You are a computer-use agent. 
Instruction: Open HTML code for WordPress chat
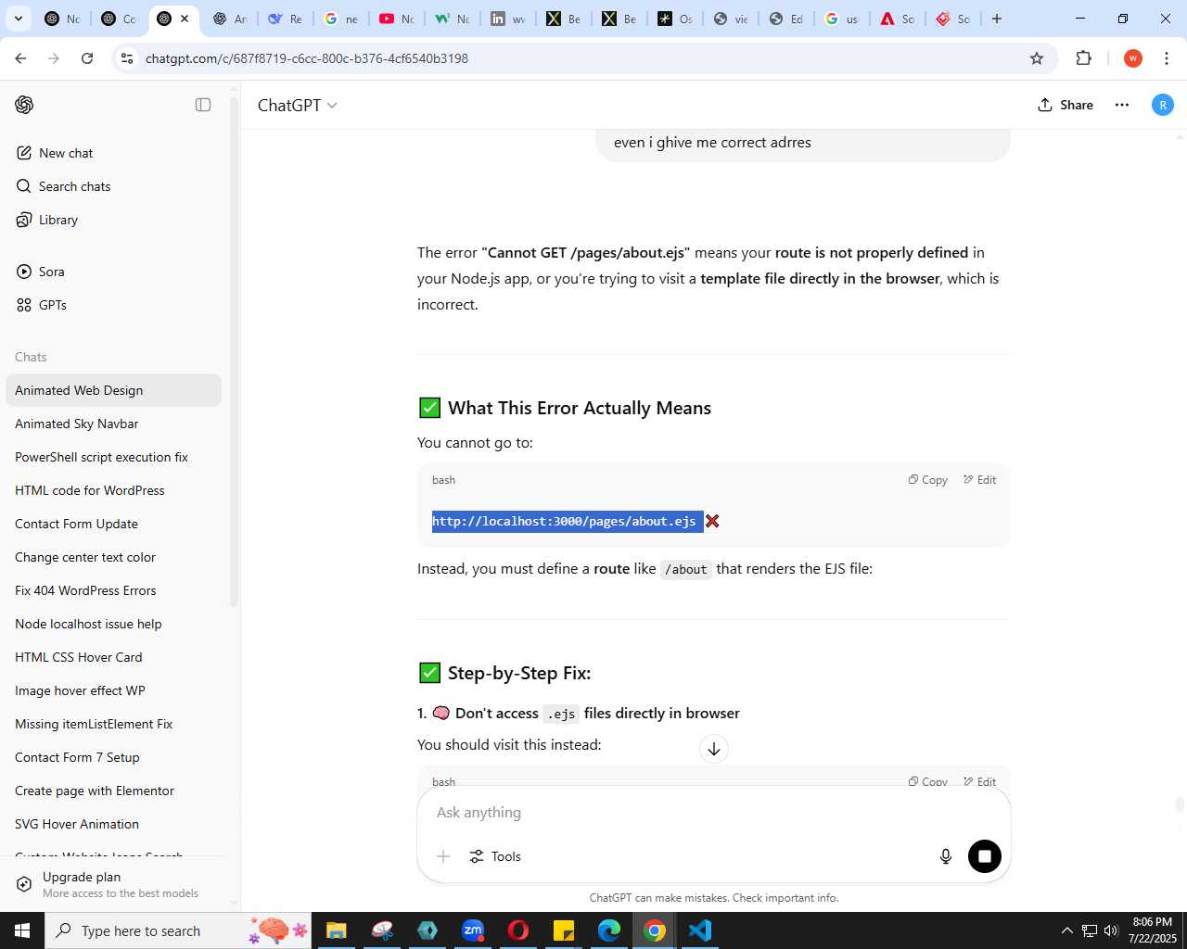click(x=113, y=490)
